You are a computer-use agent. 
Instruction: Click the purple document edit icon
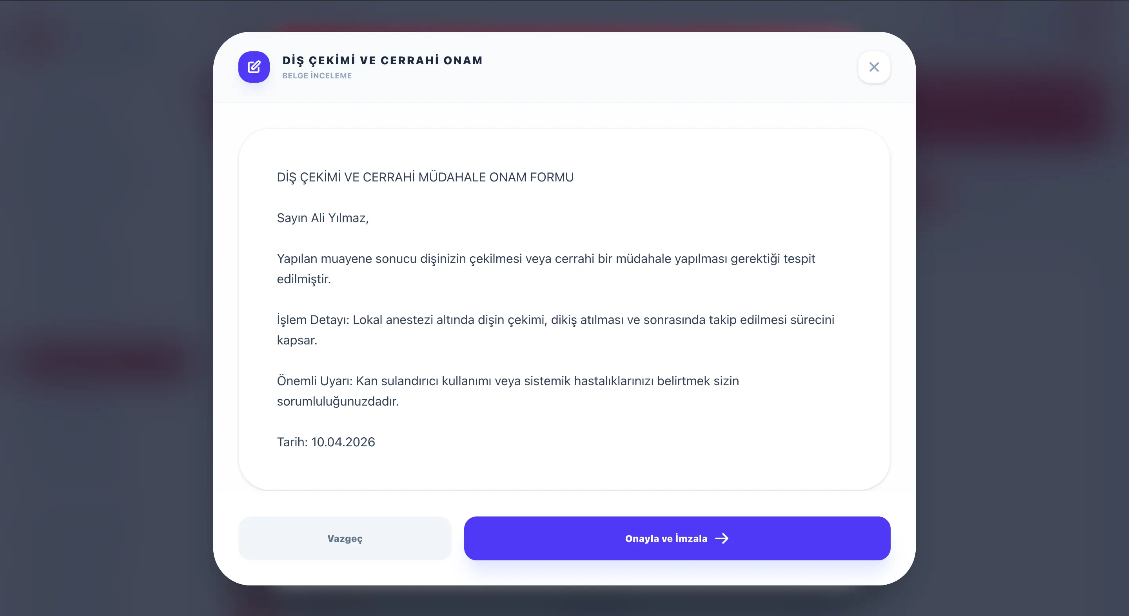[254, 67]
